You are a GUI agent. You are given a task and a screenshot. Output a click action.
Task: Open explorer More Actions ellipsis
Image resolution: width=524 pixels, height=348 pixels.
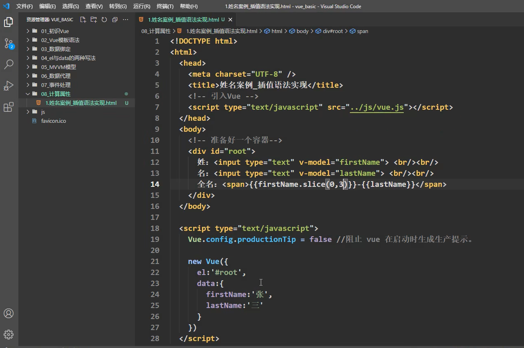pos(125,20)
